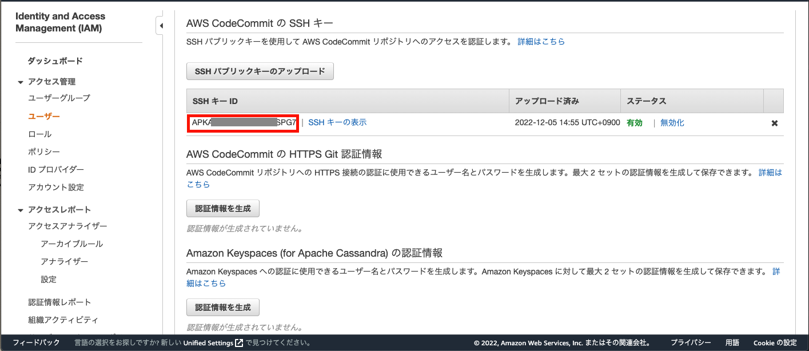Screen dimensions: 809x351
Task: Click Amazon Keyspaces の認証情報 heading
Action: 314,253
